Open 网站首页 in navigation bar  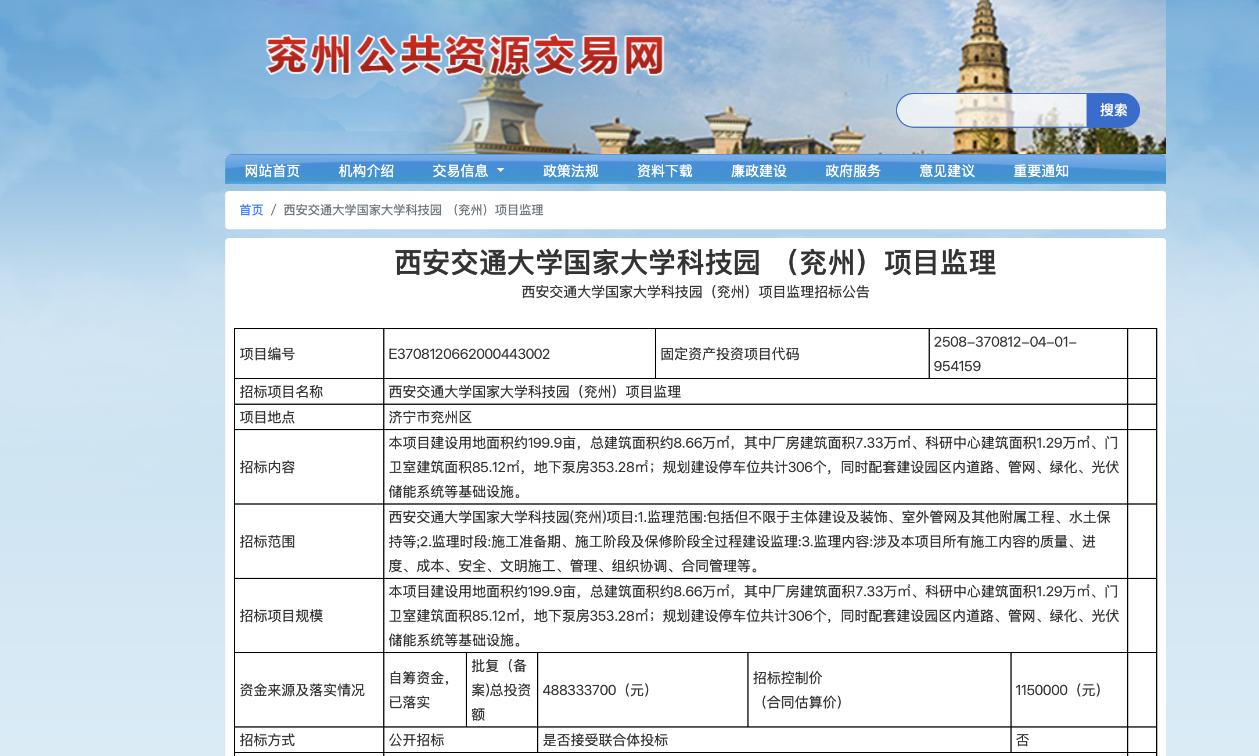272,171
